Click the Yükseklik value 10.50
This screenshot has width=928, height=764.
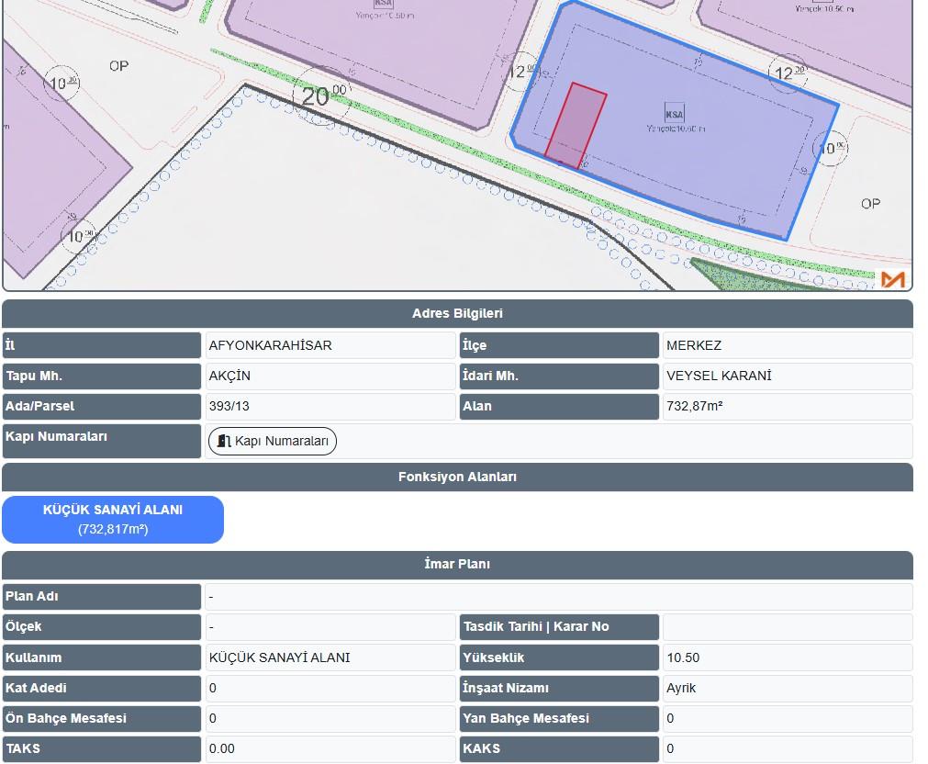(683, 657)
